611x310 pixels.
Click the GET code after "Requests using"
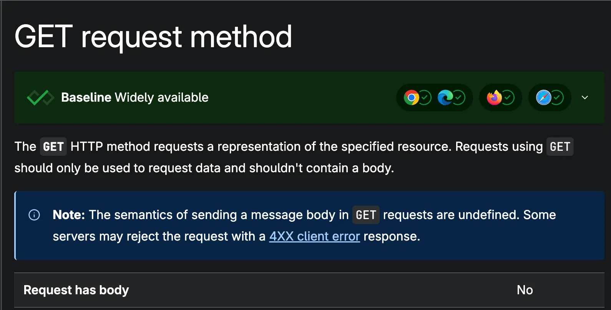560,147
